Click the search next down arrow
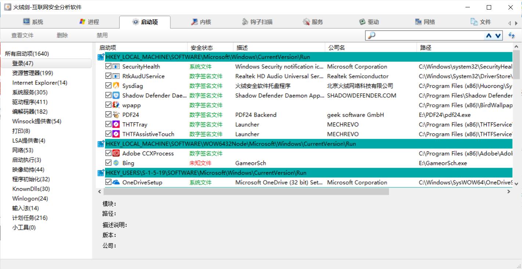This screenshot has width=522, height=269. coord(498,36)
